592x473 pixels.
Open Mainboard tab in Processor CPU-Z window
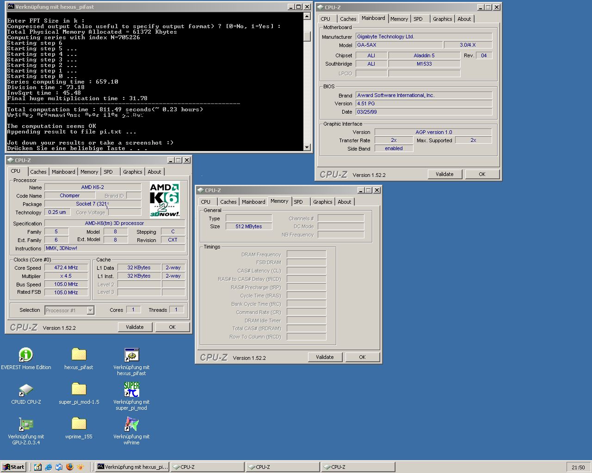pos(63,172)
